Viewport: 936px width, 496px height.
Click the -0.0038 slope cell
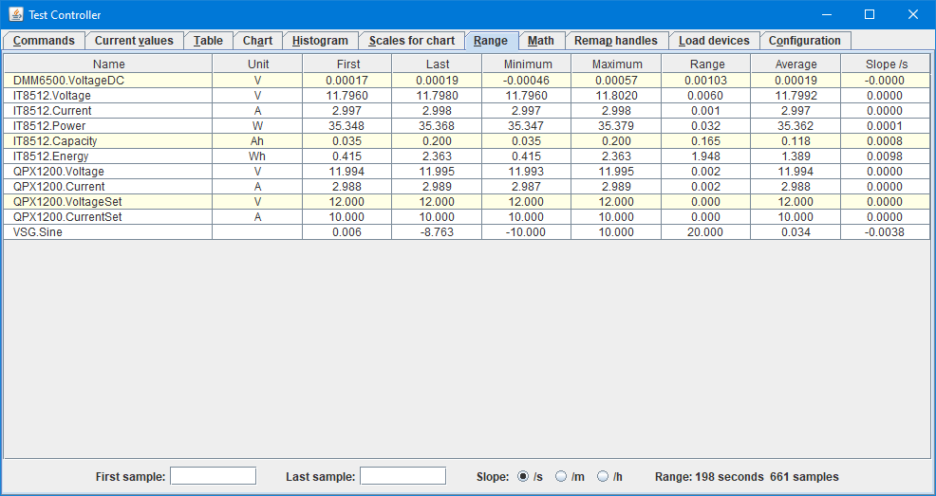point(886,232)
